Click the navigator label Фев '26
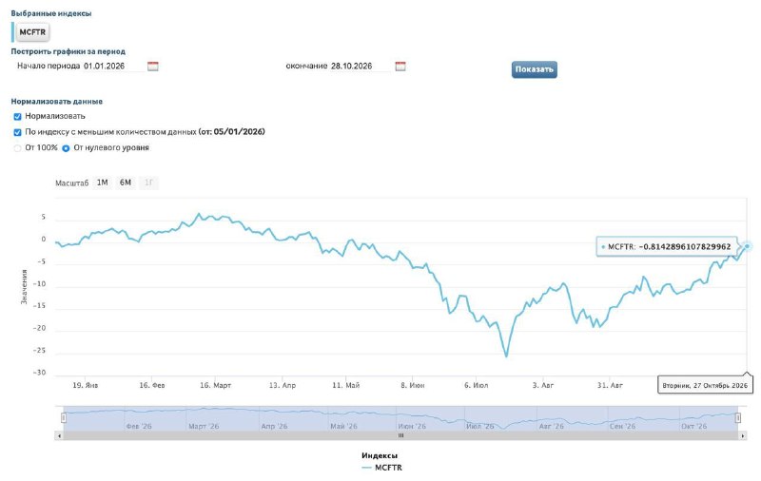This screenshot has width=761, height=481. pos(139,426)
